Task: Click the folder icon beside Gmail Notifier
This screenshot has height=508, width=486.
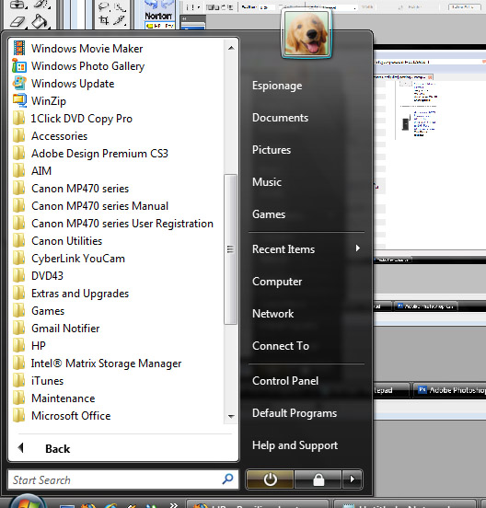Action: pyautogui.click(x=18, y=328)
